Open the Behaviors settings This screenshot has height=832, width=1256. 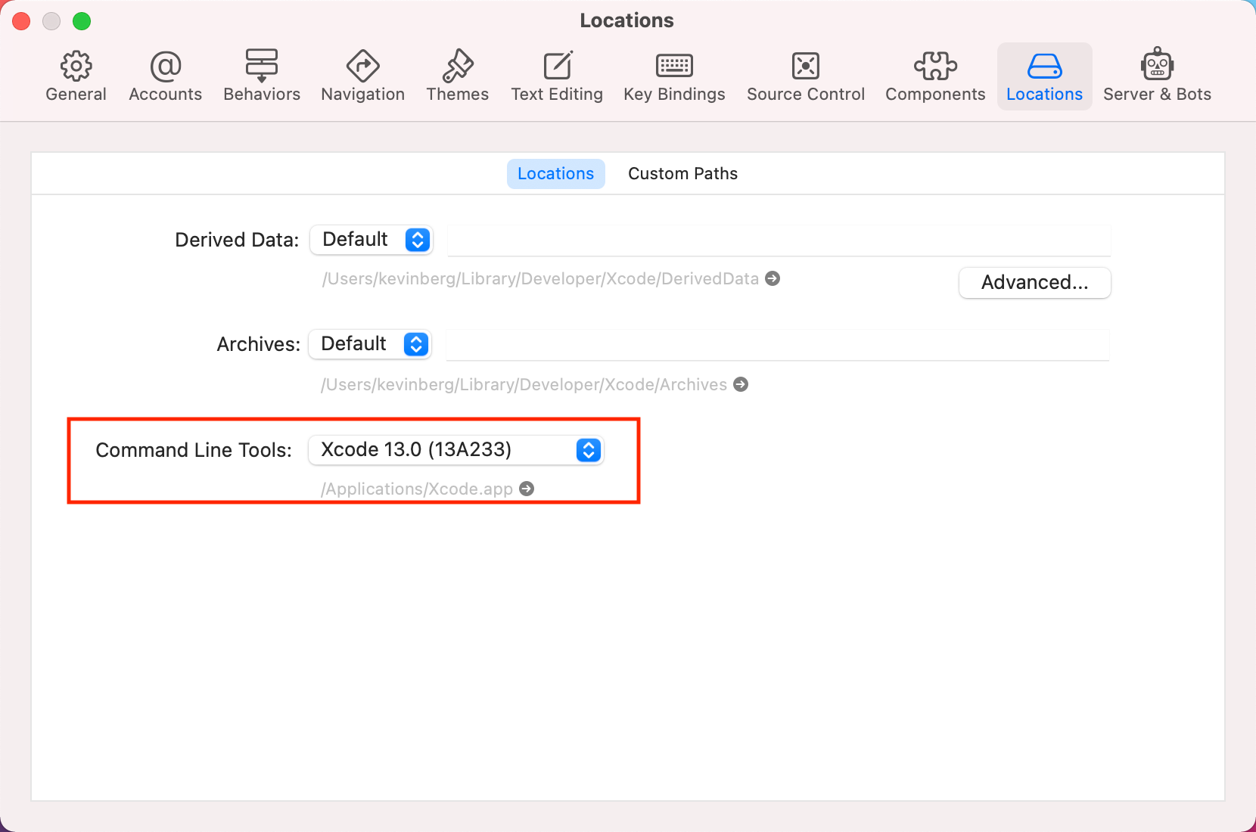point(262,76)
